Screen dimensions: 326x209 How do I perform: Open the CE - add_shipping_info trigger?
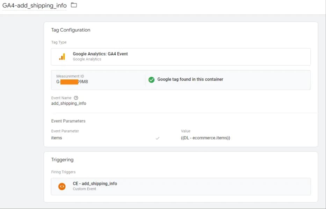tap(181, 187)
